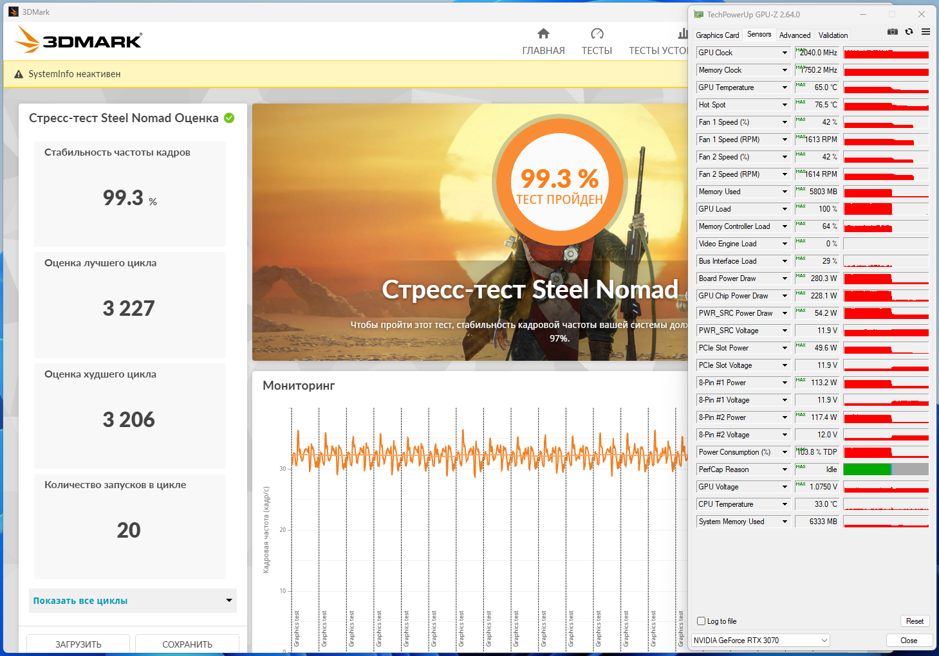The image size is (939, 656).
Task: Open the Board Power Draw dropdown
Action: [785, 278]
